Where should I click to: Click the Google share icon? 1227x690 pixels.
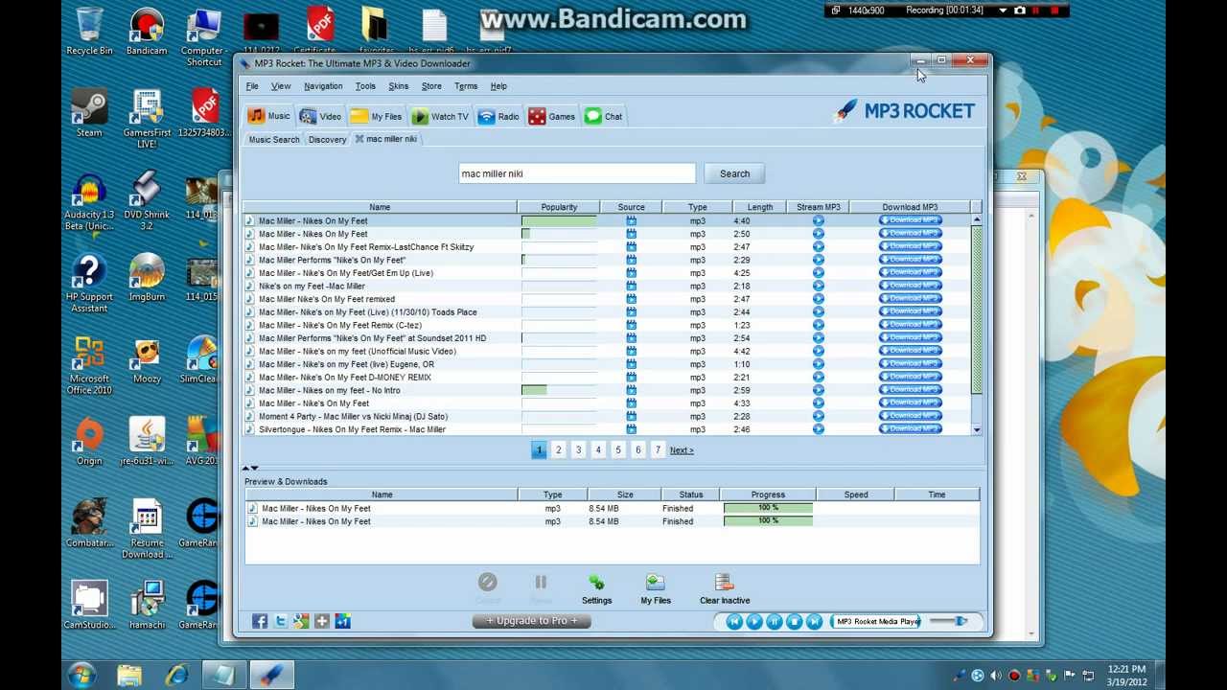301,621
